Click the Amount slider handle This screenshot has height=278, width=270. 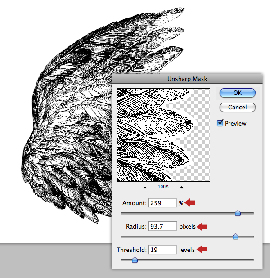pos(238,213)
